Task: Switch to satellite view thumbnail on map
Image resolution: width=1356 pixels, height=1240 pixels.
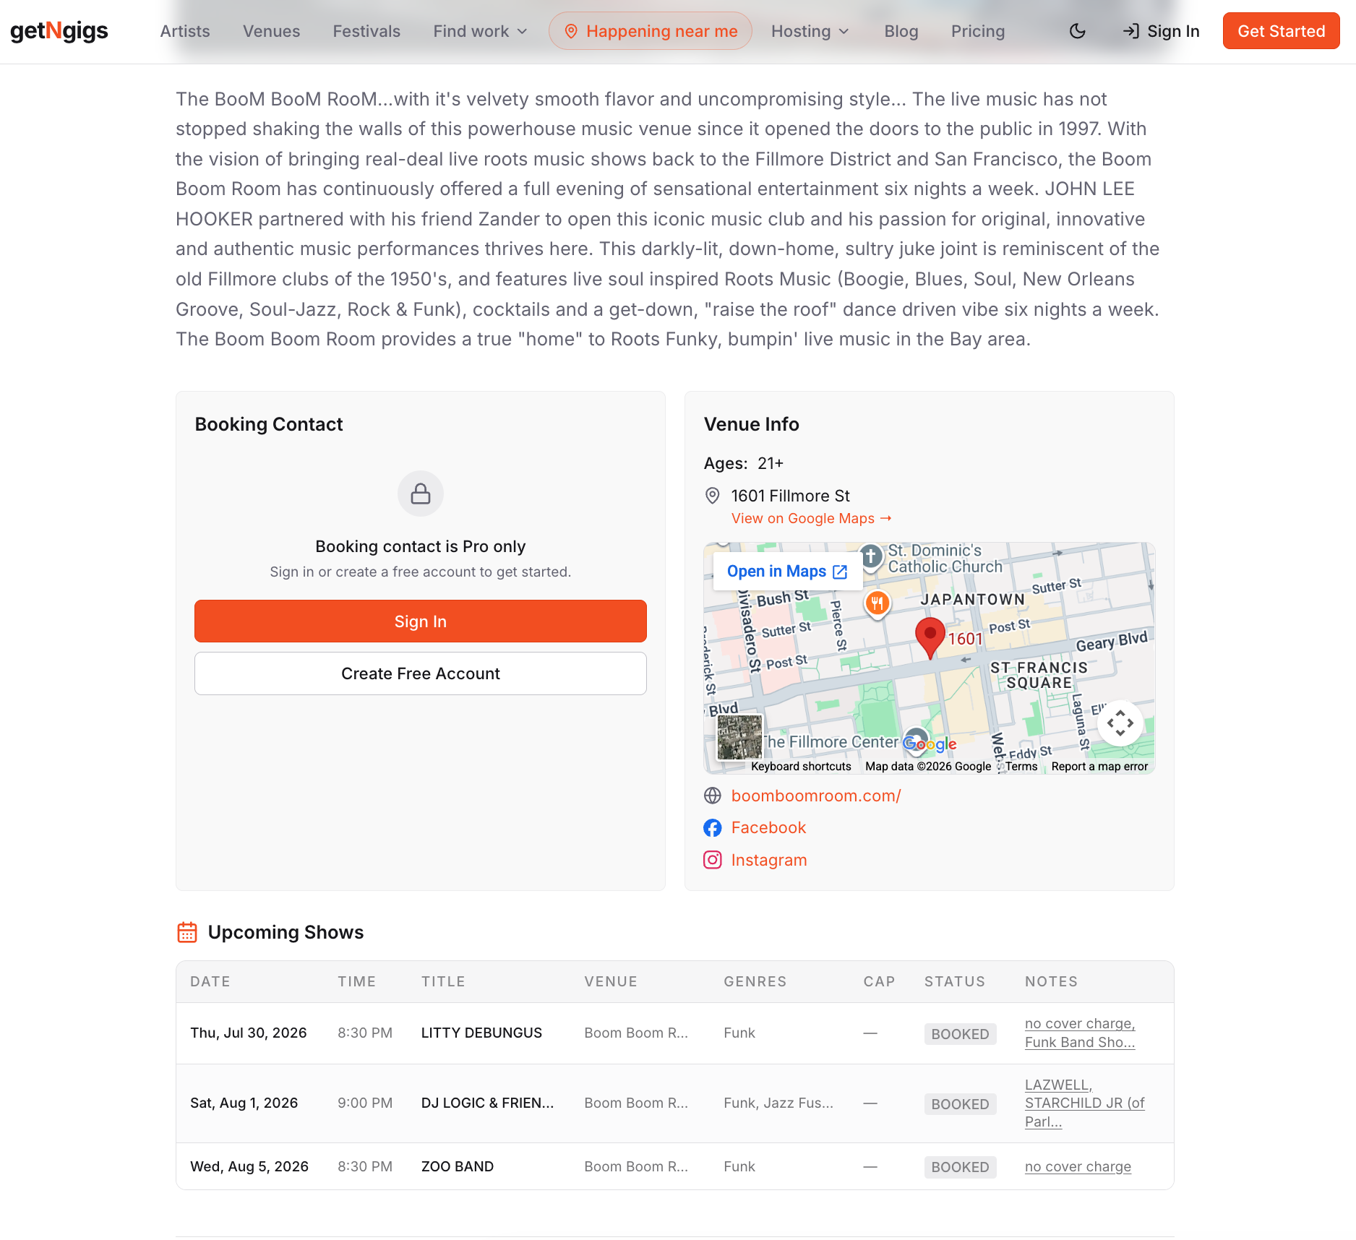Action: point(739,737)
